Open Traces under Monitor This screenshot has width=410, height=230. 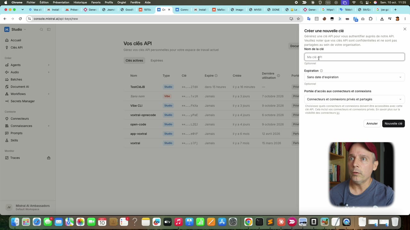15,158
